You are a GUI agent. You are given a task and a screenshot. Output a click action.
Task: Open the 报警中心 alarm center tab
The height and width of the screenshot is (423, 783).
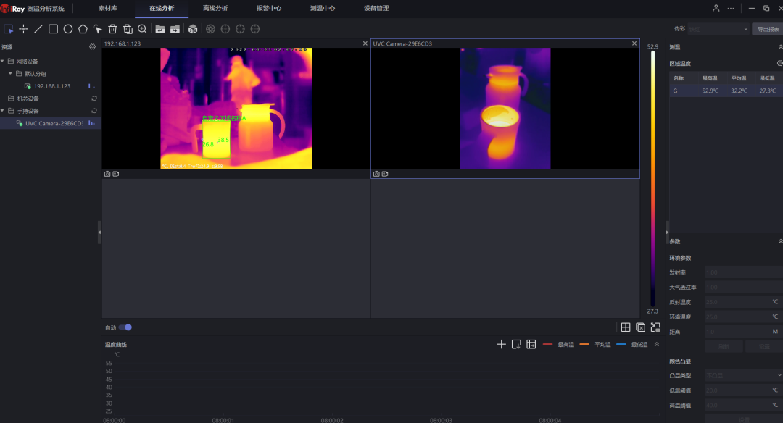click(269, 8)
